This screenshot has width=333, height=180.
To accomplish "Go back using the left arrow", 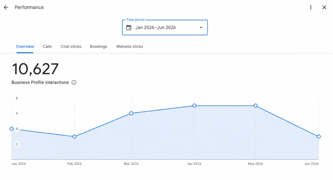I will (6, 7).
